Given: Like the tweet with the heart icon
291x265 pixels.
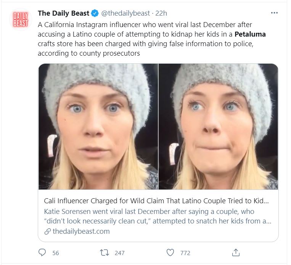Looking at the screenshot, I should click(x=170, y=252).
